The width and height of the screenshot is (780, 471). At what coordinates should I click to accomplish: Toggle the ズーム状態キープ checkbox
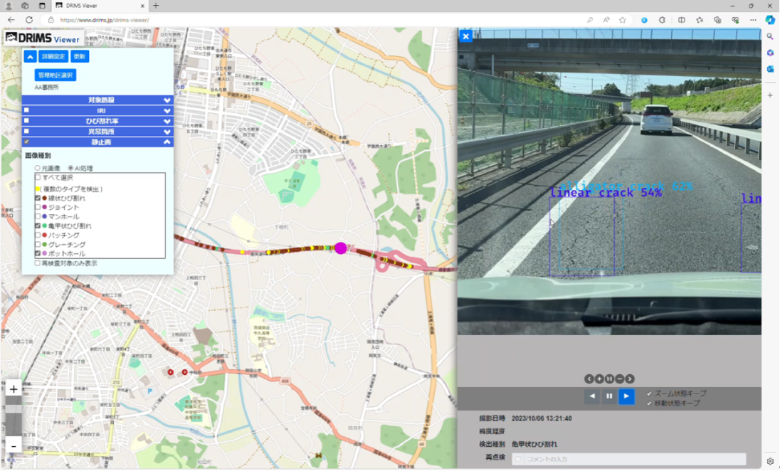pos(649,393)
